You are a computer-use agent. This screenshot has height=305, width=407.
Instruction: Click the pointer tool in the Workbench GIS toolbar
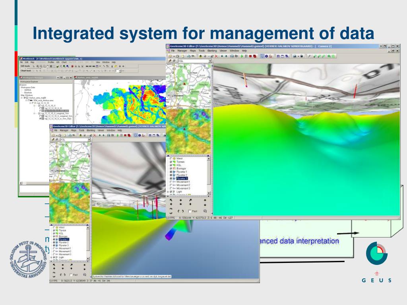[34, 66]
